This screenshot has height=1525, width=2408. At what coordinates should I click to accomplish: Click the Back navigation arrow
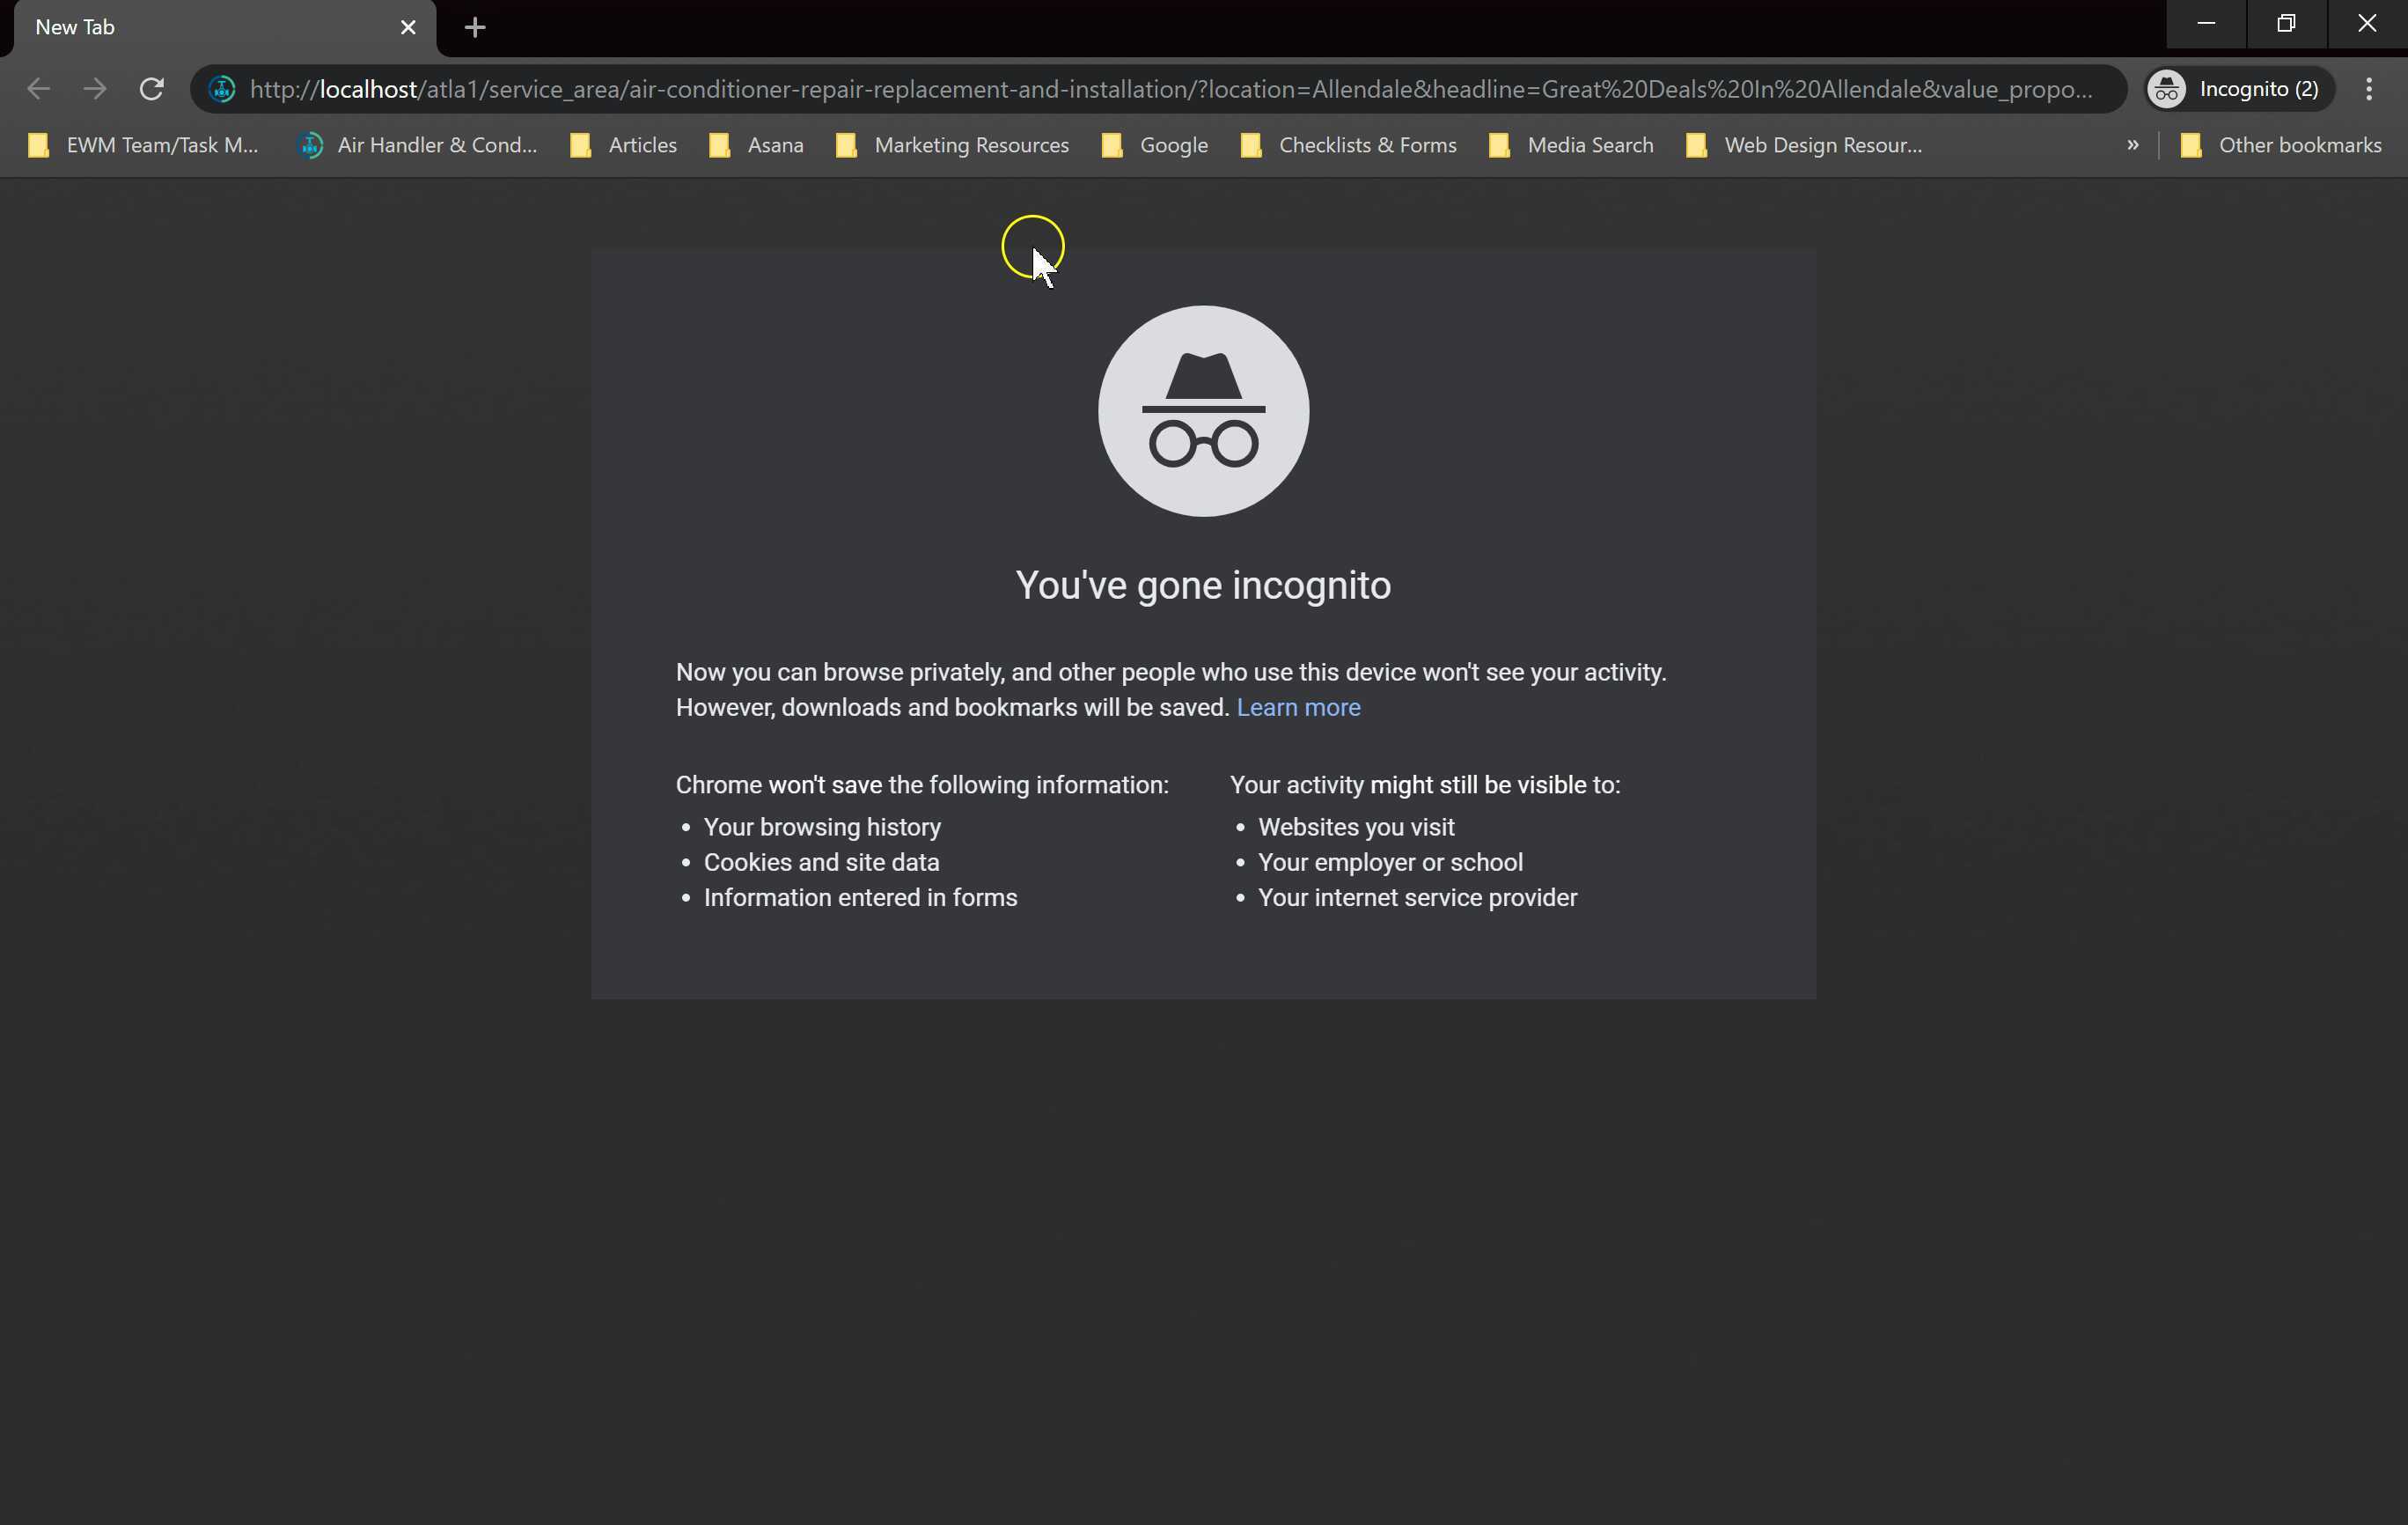(38, 89)
